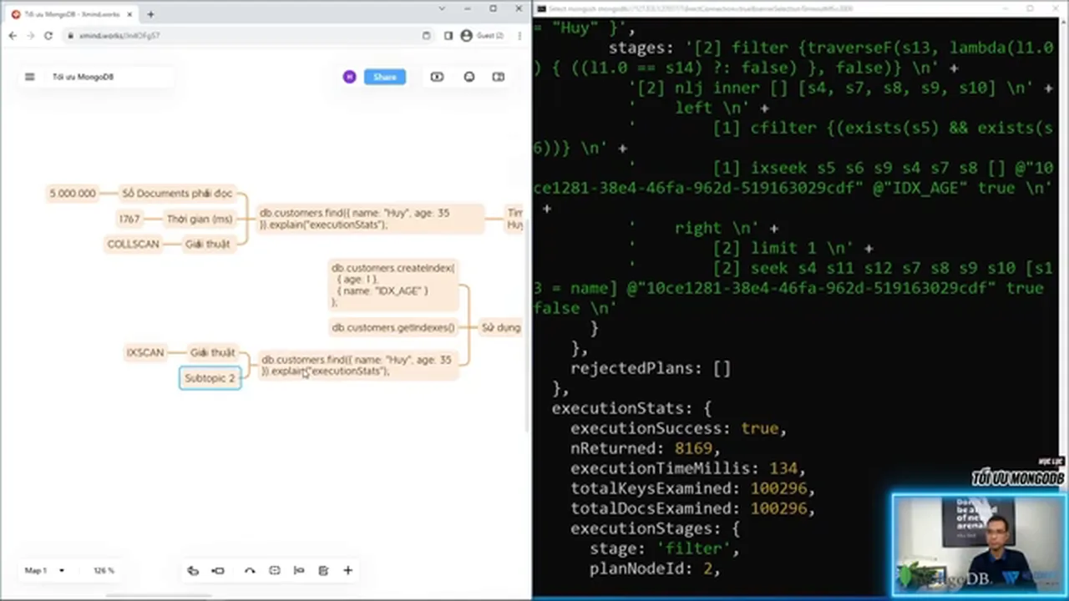The height and width of the screenshot is (601, 1069).
Task: Select the Giải thuật topic next to COLLSCAN
Action: tap(207, 244)
